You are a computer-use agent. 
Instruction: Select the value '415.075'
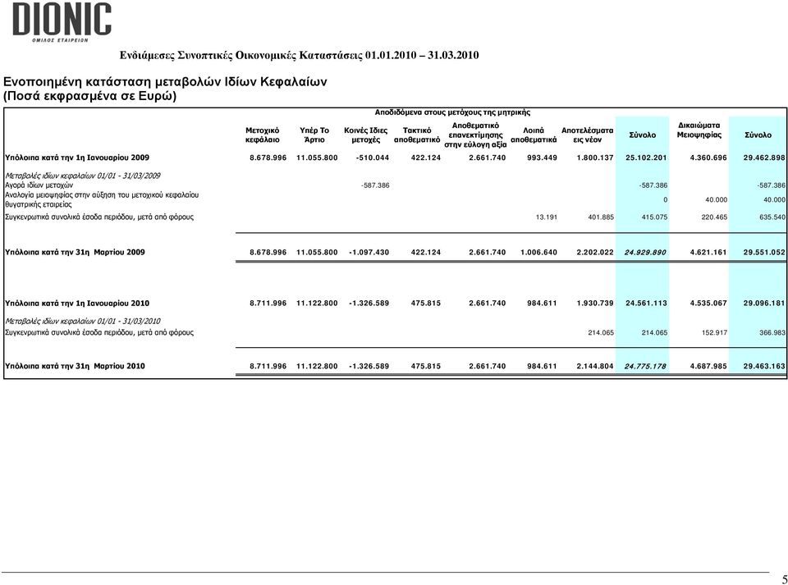pos(654,217)
